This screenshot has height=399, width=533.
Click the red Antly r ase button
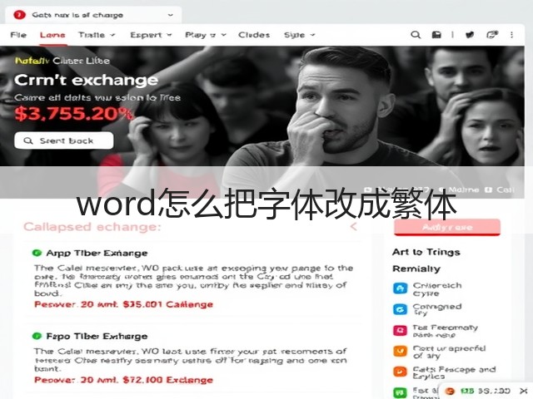point(447,227)
